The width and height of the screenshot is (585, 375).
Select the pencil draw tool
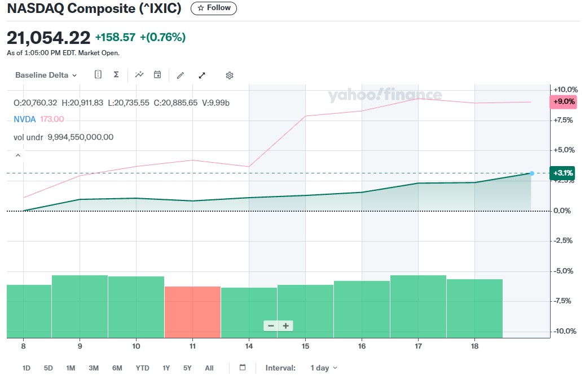[180, 75]
